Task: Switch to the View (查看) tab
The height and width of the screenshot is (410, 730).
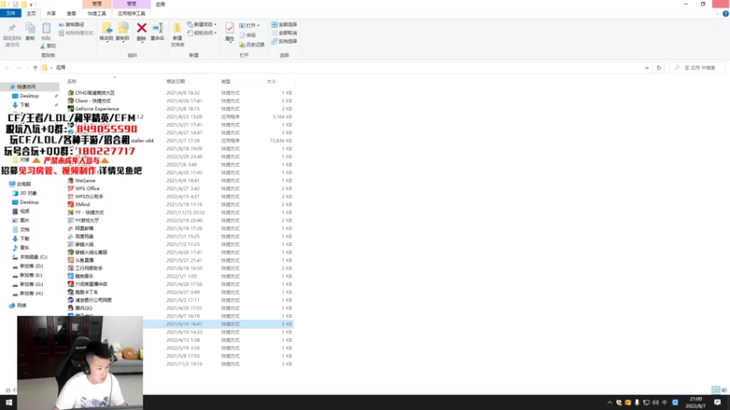Action: click(71, 14)
